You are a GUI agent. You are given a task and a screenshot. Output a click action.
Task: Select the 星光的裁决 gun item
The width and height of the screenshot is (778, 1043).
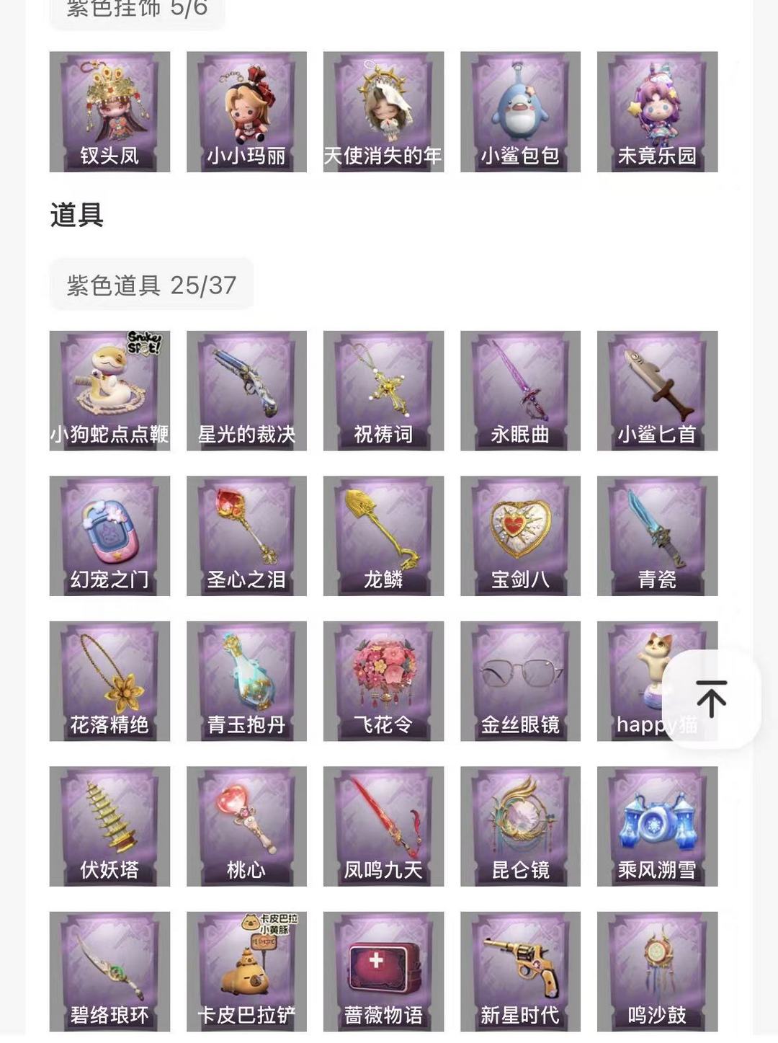pyautogui.click(x=246, y=391)
